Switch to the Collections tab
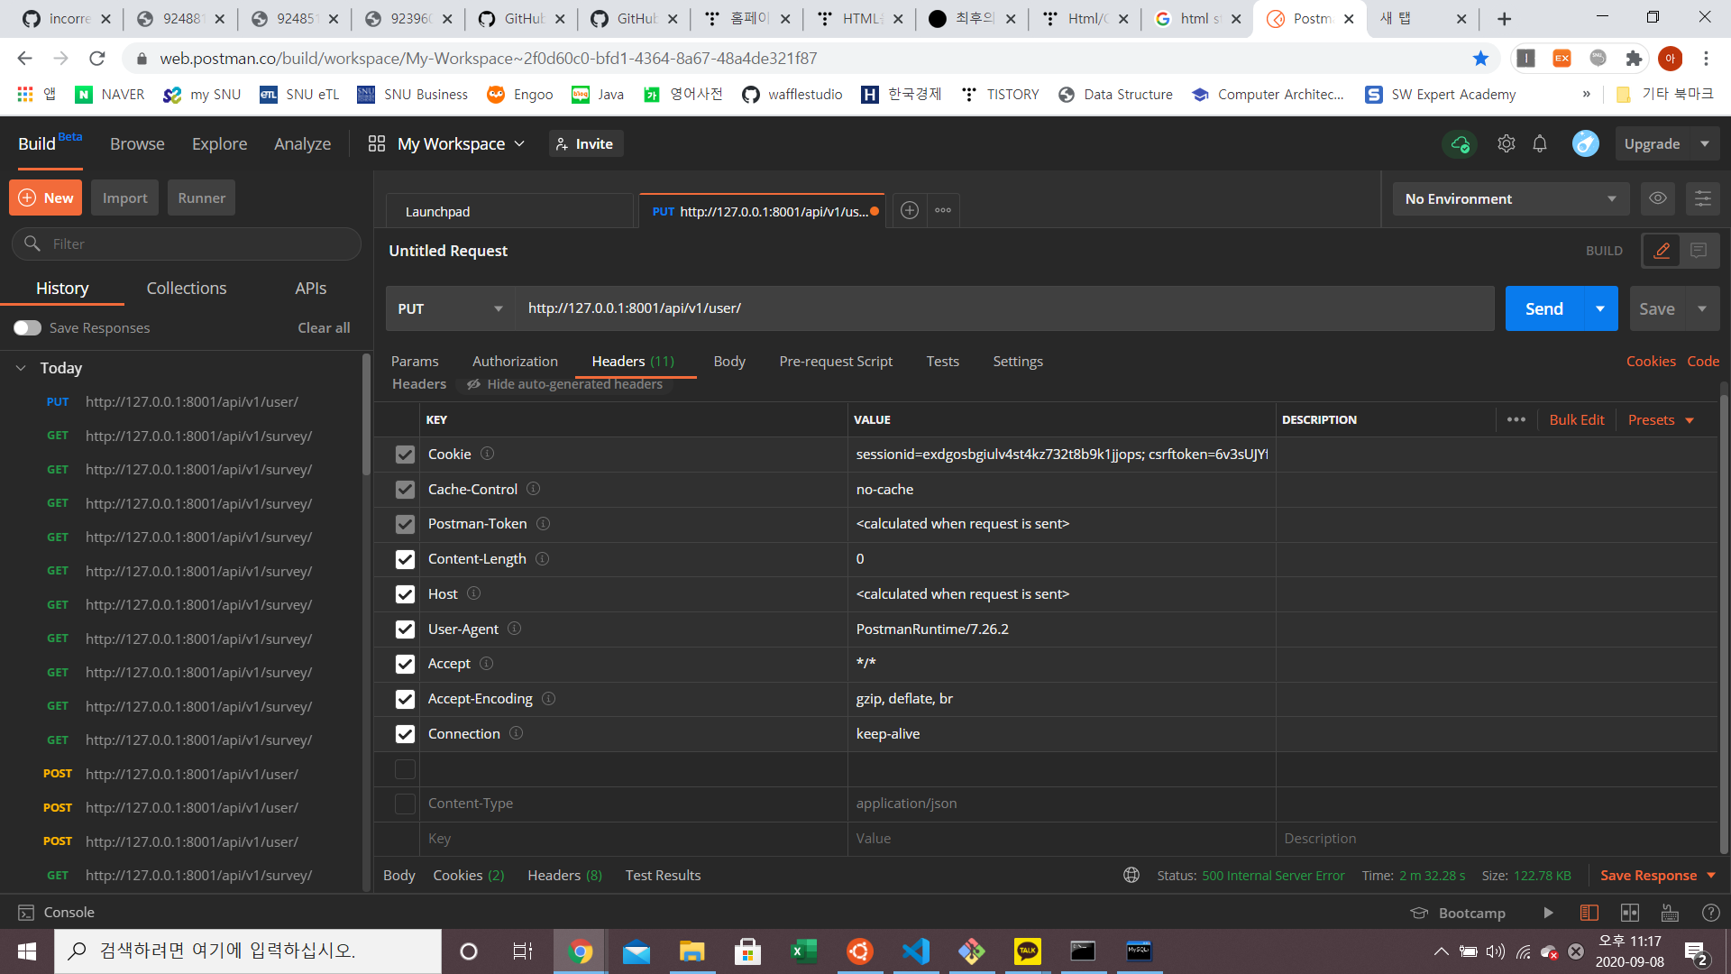 tap(187, 288)
